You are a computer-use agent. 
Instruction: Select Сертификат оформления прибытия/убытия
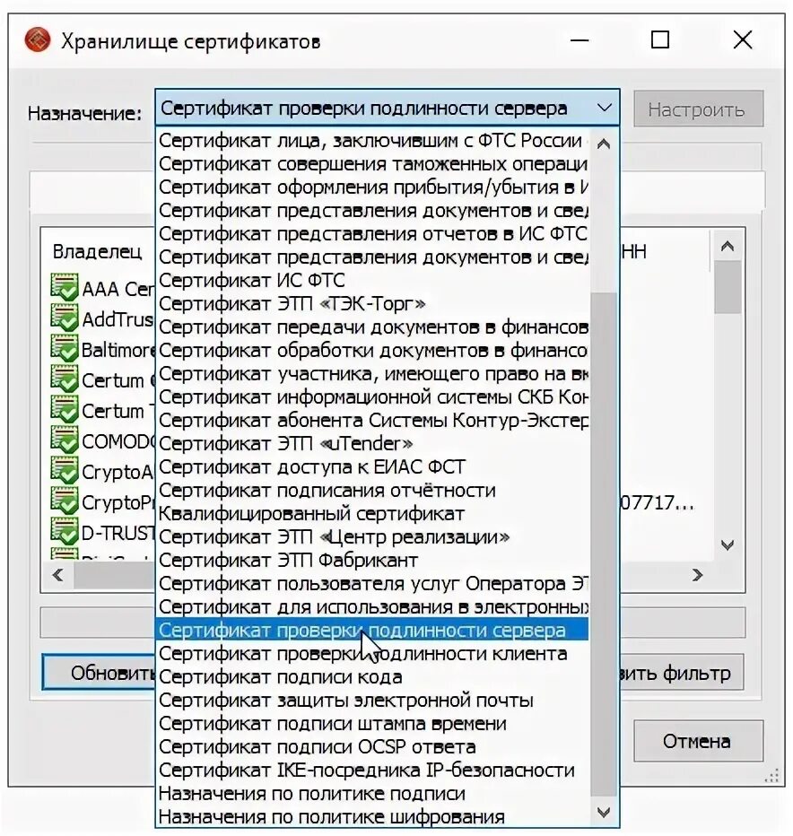click(373, 187)
